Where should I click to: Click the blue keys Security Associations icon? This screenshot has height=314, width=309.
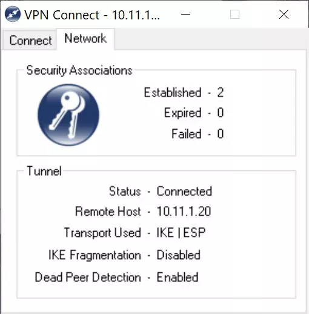coord(68,115)
